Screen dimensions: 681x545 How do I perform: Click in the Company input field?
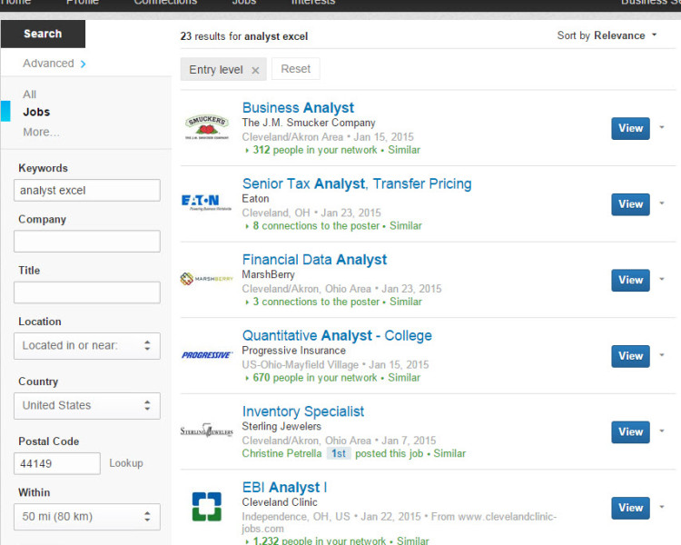87,242
